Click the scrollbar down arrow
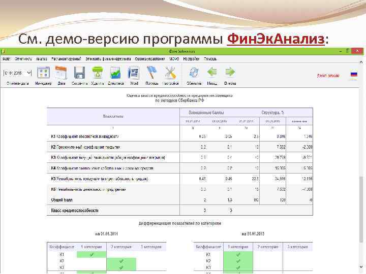The height and width of the screenshot is (274, 366). (361, 266)
